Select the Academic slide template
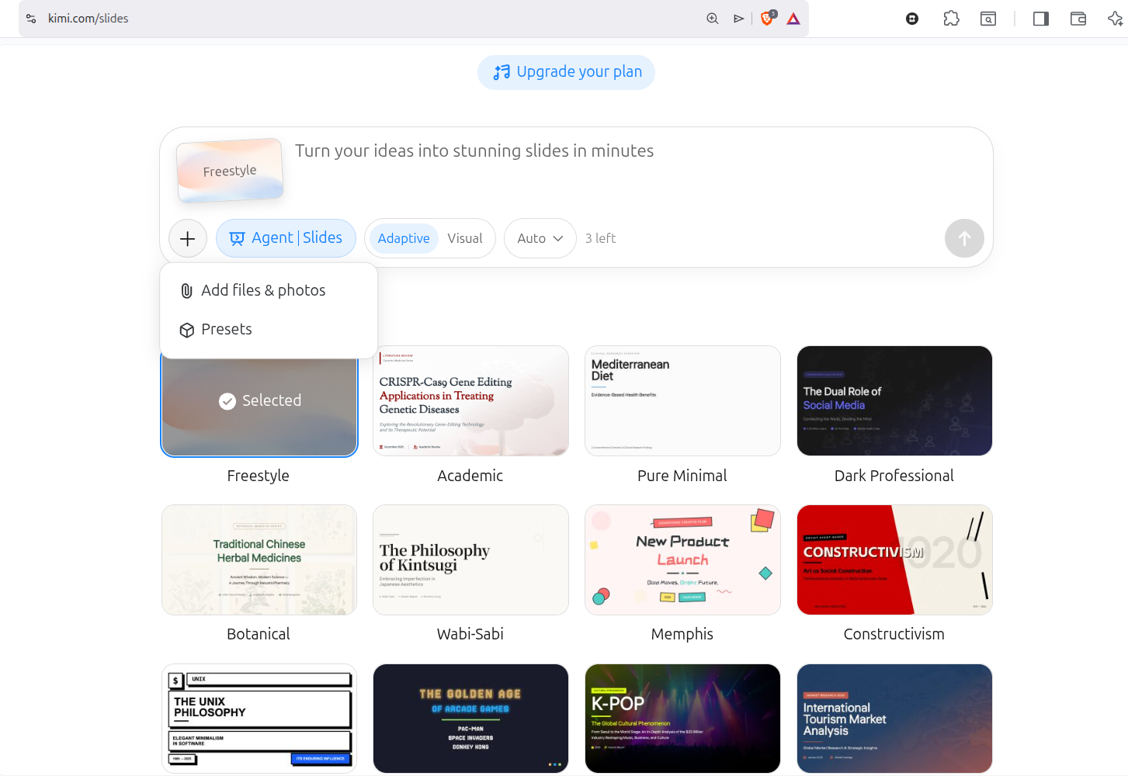 pyautogui.click(x=470, y=401)
